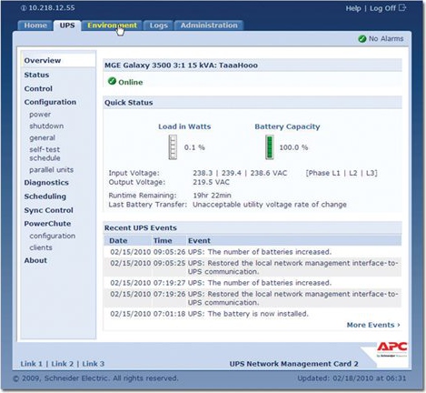Open the shutdown configuration sub-item
This screenshot has height=393, width=426.
coord(46,126)
